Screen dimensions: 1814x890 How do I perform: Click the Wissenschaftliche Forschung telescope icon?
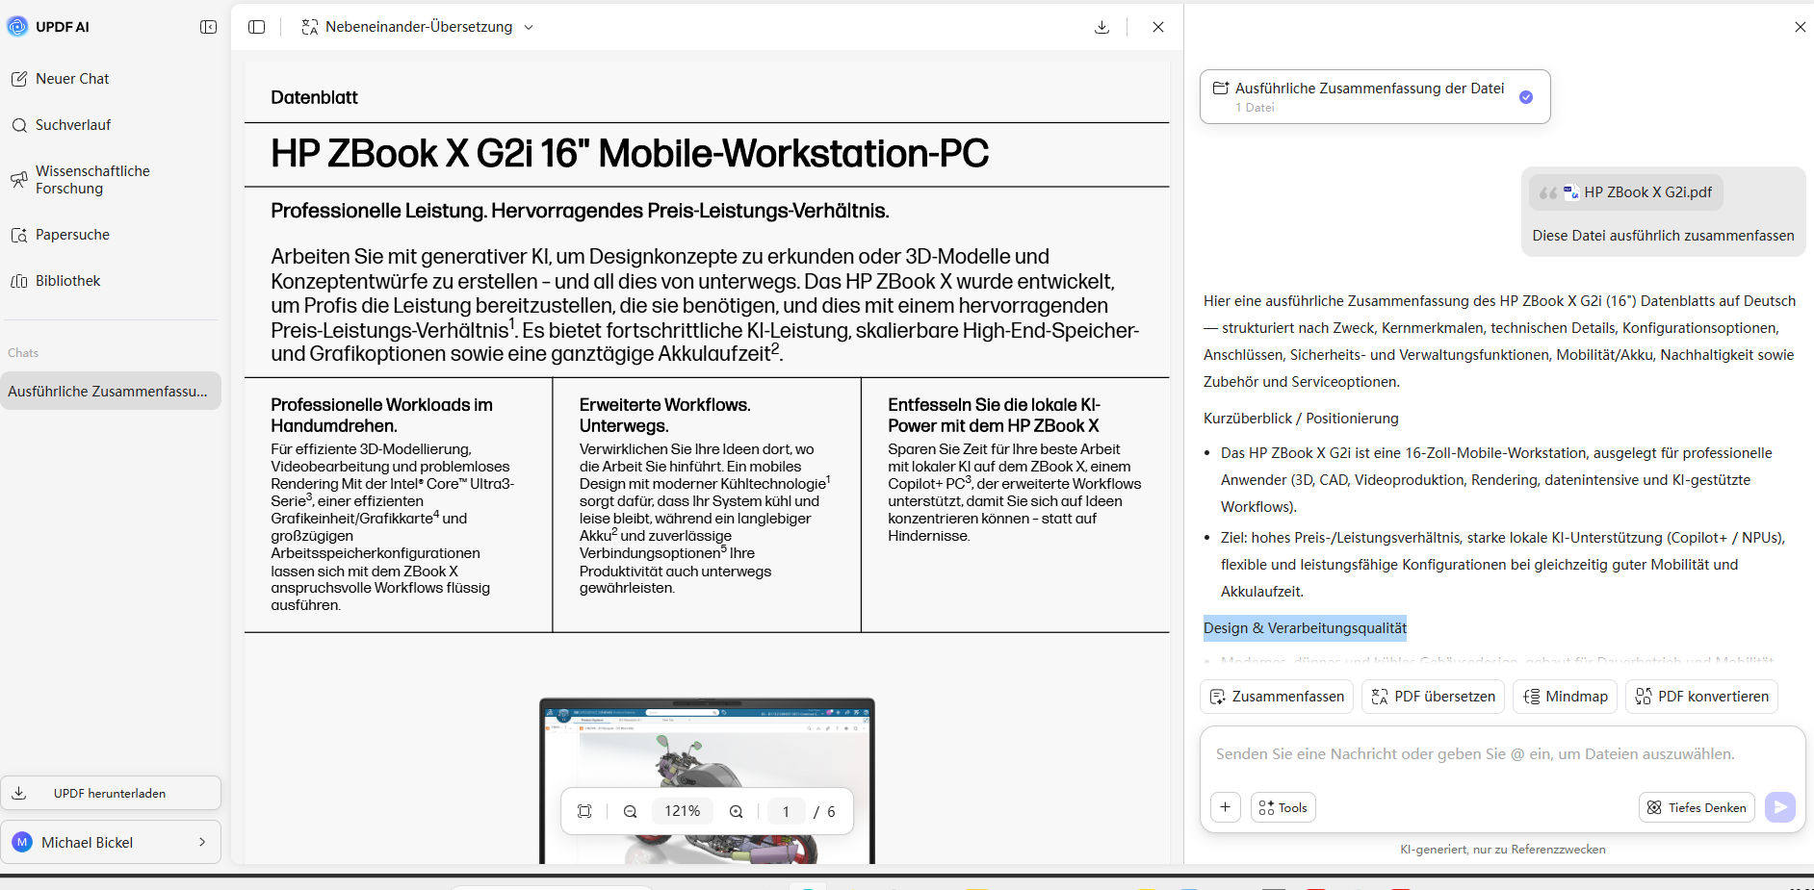coord(19,180)
